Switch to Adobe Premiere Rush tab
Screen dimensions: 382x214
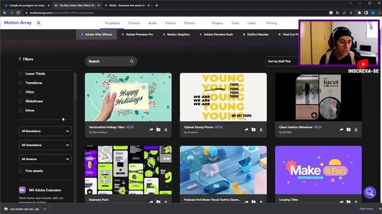tap(216, 34)
